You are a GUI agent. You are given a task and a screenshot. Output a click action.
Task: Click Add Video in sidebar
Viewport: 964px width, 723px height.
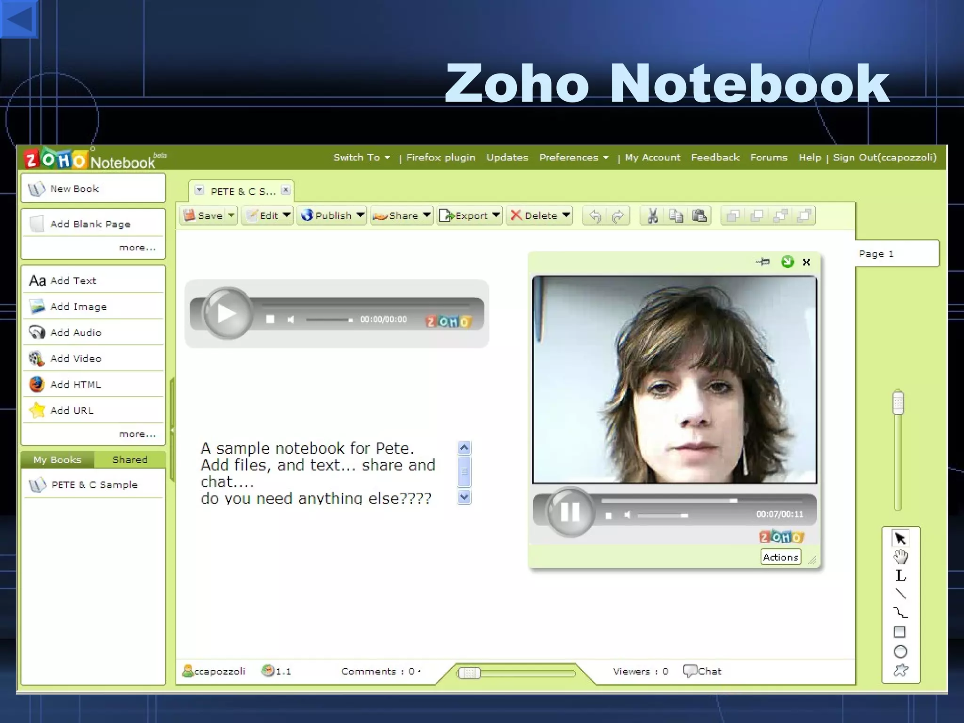click(x=93, y=358)
